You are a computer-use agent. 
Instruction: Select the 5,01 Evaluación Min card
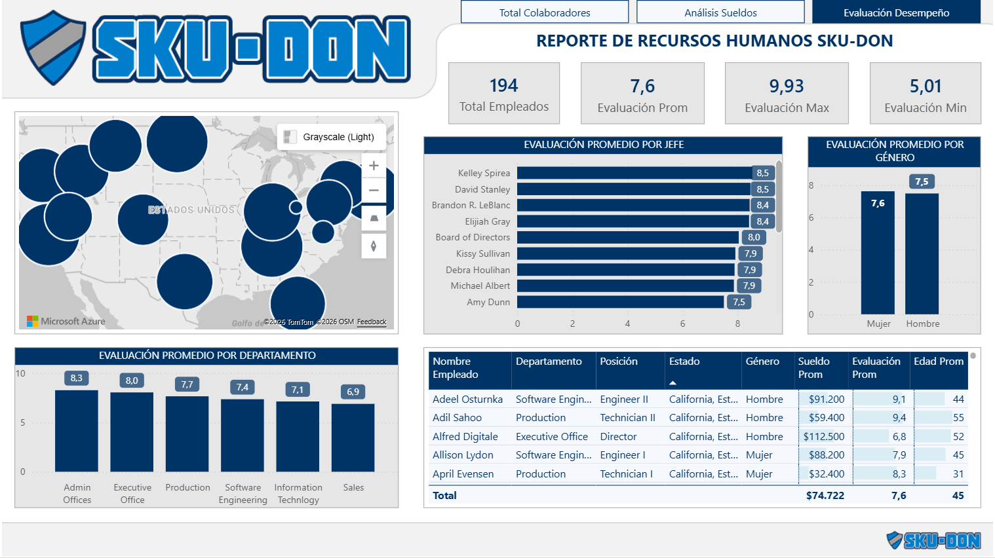click(926, 93)
